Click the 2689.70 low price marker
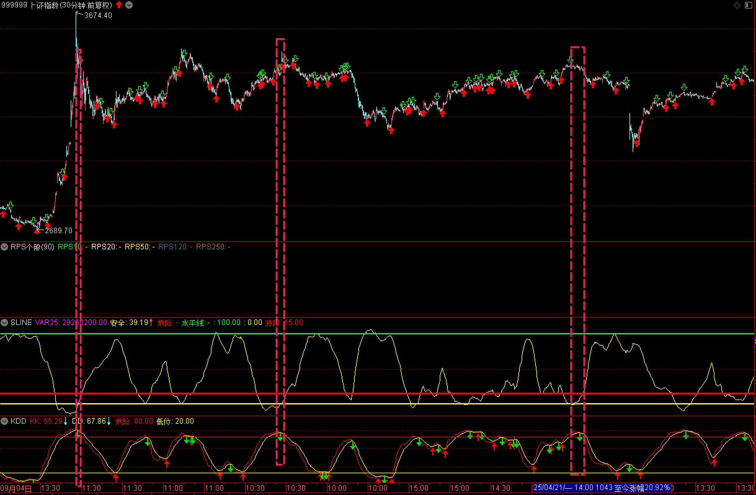The image size is (756, 495). pos(58,231)
